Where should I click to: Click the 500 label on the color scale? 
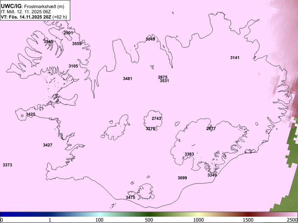(x=149, y=220)
